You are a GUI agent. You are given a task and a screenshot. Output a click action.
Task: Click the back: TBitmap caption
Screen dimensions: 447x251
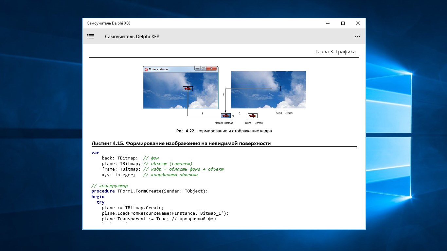tap(284, 113)
